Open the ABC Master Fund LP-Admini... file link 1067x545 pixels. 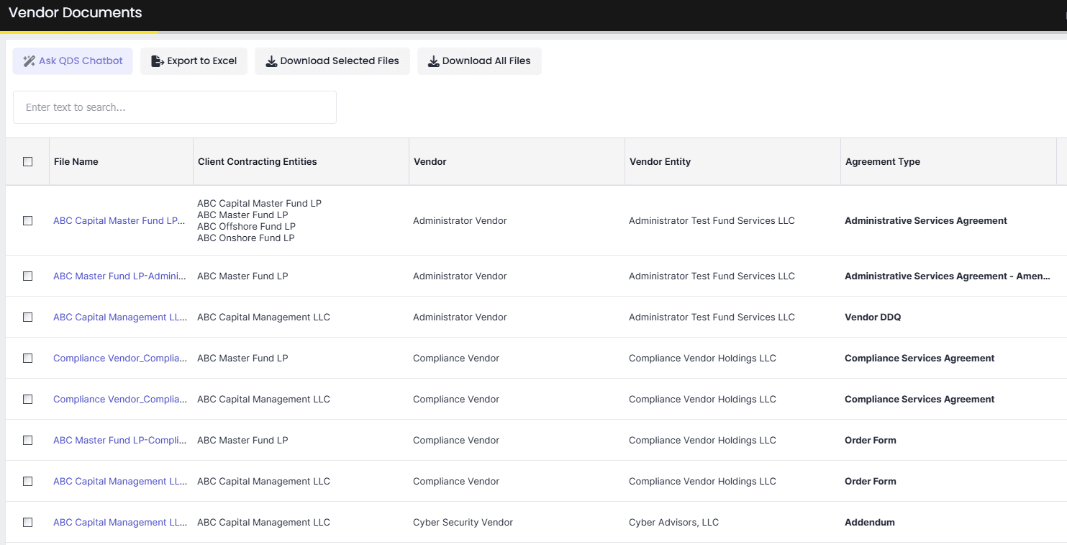tap(120, 276)
